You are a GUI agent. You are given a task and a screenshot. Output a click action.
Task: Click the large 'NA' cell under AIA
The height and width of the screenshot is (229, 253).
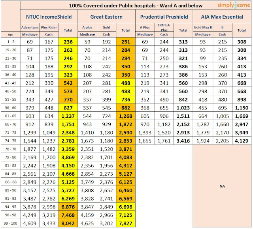point(222,186)
